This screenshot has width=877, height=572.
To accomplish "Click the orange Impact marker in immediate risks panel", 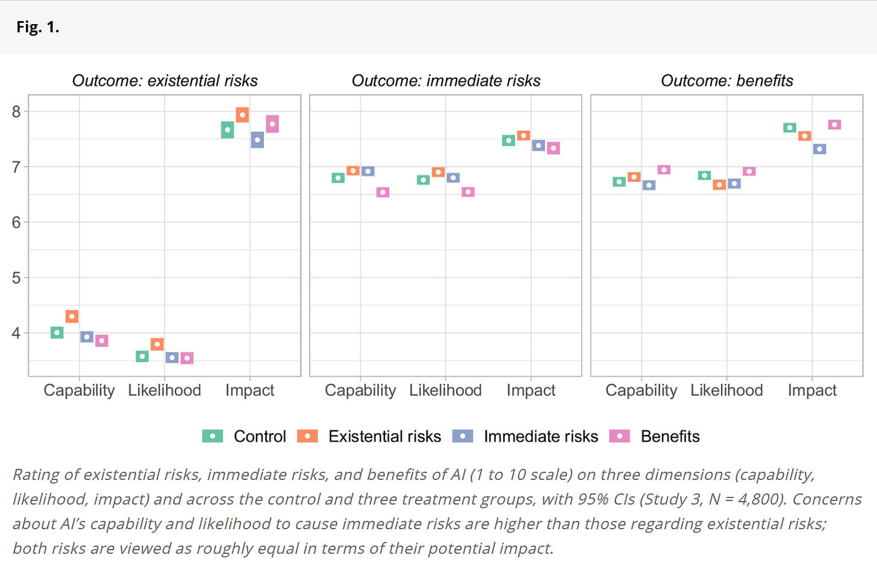I will (523, 135).
